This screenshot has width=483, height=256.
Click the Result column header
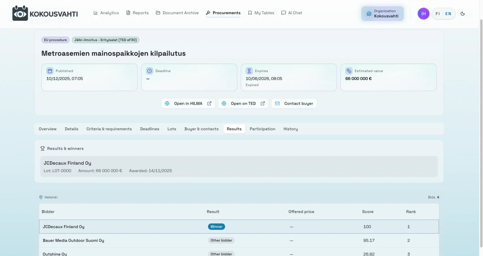point(213,212)
